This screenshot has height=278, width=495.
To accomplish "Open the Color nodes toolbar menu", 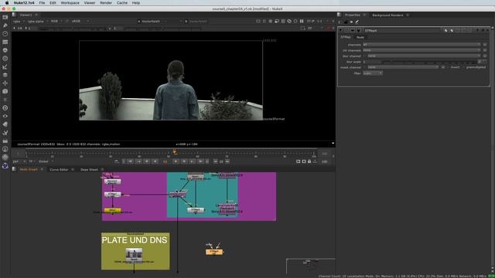I will pyautogui.click(x=5, y=50).
